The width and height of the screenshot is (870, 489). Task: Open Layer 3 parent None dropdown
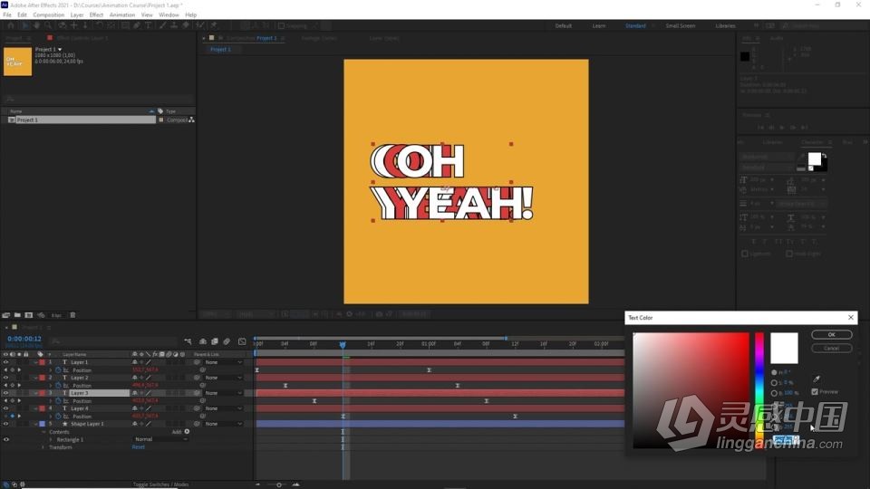pyautogui.click(x=223, y=393)
